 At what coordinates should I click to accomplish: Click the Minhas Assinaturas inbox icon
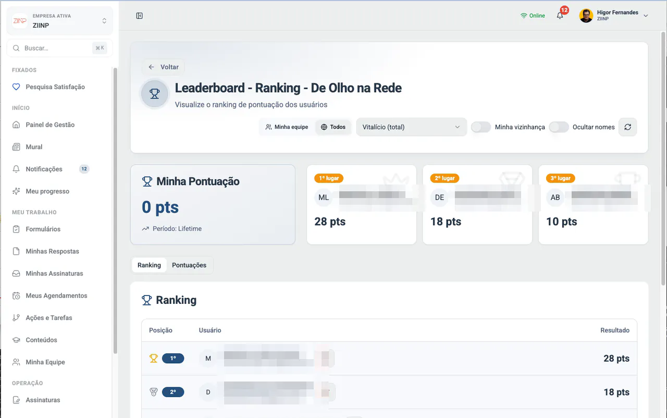(16, 273)
